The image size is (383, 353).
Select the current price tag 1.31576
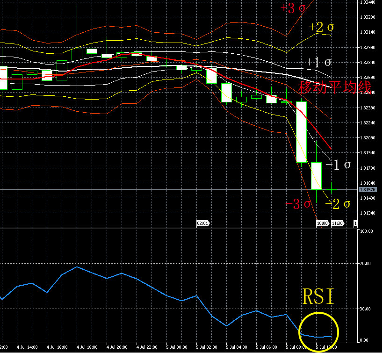pyautogui.click(x=368, y=189)
